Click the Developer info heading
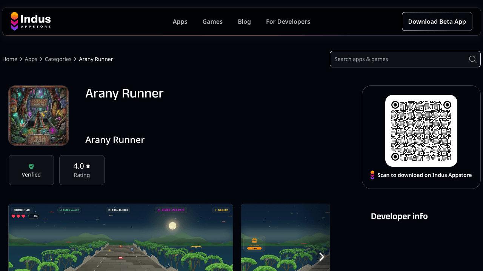 [x=399, y=216]
